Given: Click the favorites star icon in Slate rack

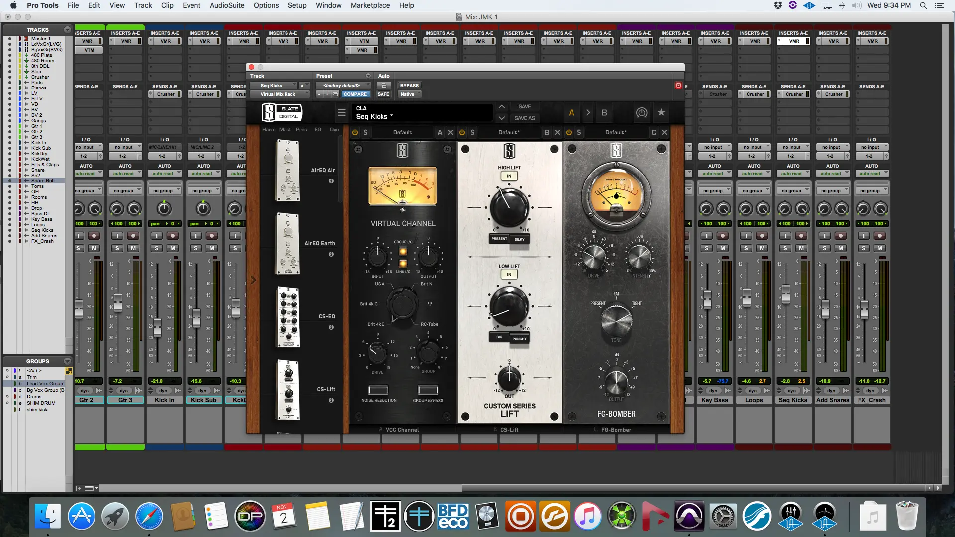Looking at the screenshot, I should pyautogui.click(x=661, y=112).
